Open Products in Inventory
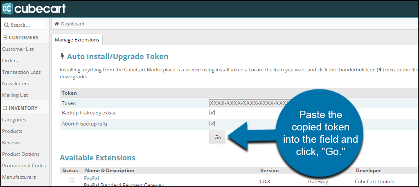Viewport: 419px width, 187px height. 12,131
